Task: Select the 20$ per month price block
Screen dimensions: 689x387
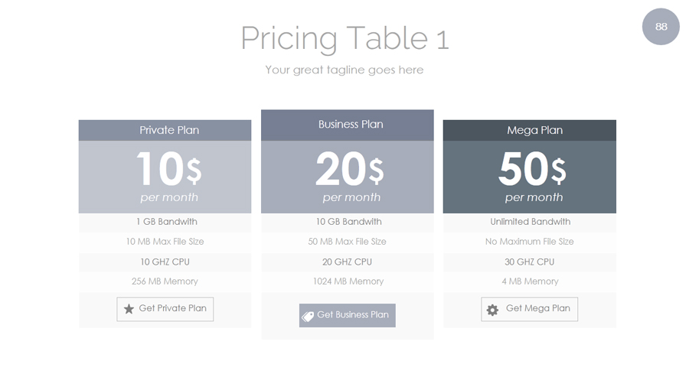Action: click(347, 177)
